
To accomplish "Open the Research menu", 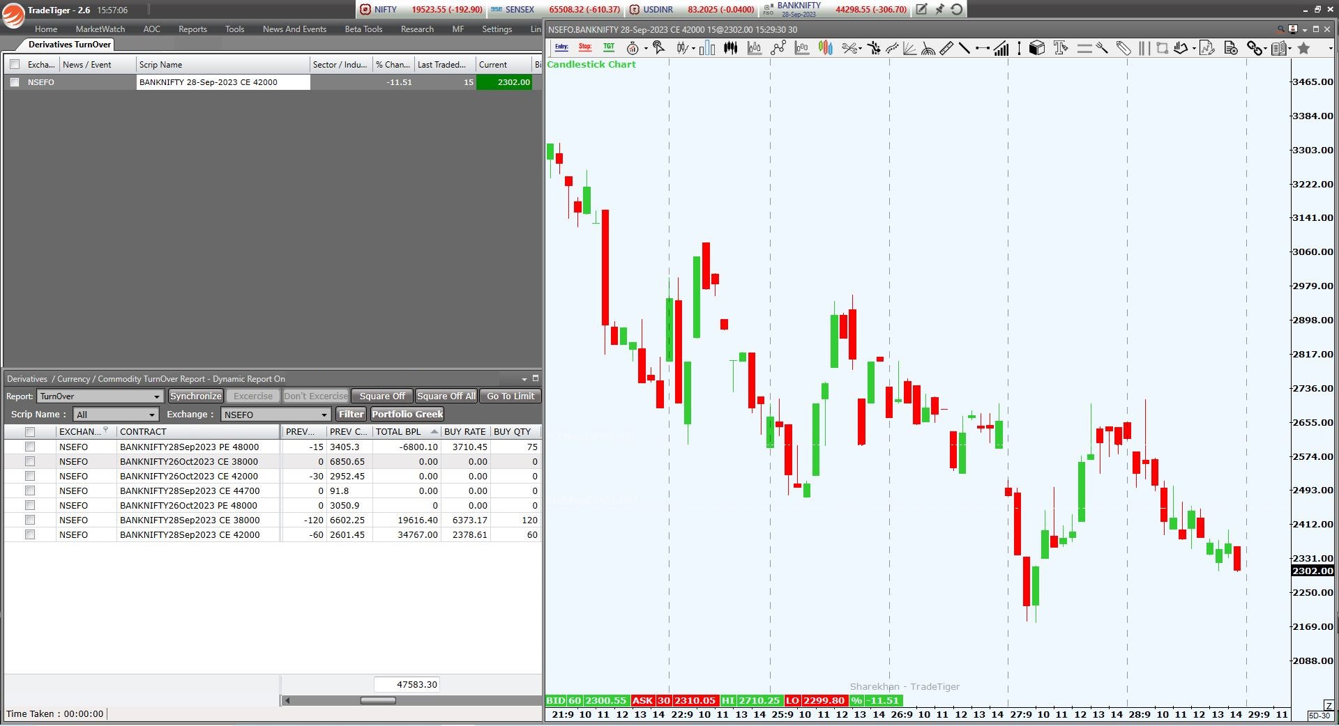I will pyautogui.click(x=417, y=29).
